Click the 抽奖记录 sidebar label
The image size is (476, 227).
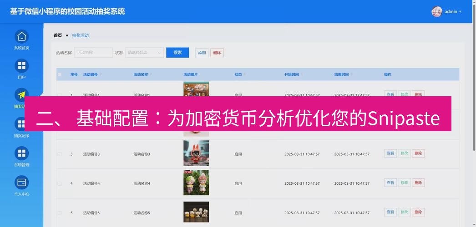[x=21, y=136]
